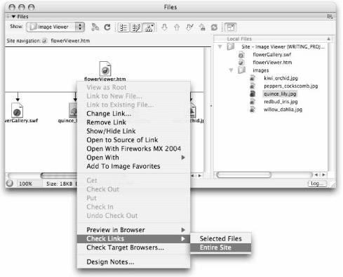Open the Image Viewer site dropdown
Image resolution: width=343 pixels, height=277 pixels.
[x=55, y=27]
